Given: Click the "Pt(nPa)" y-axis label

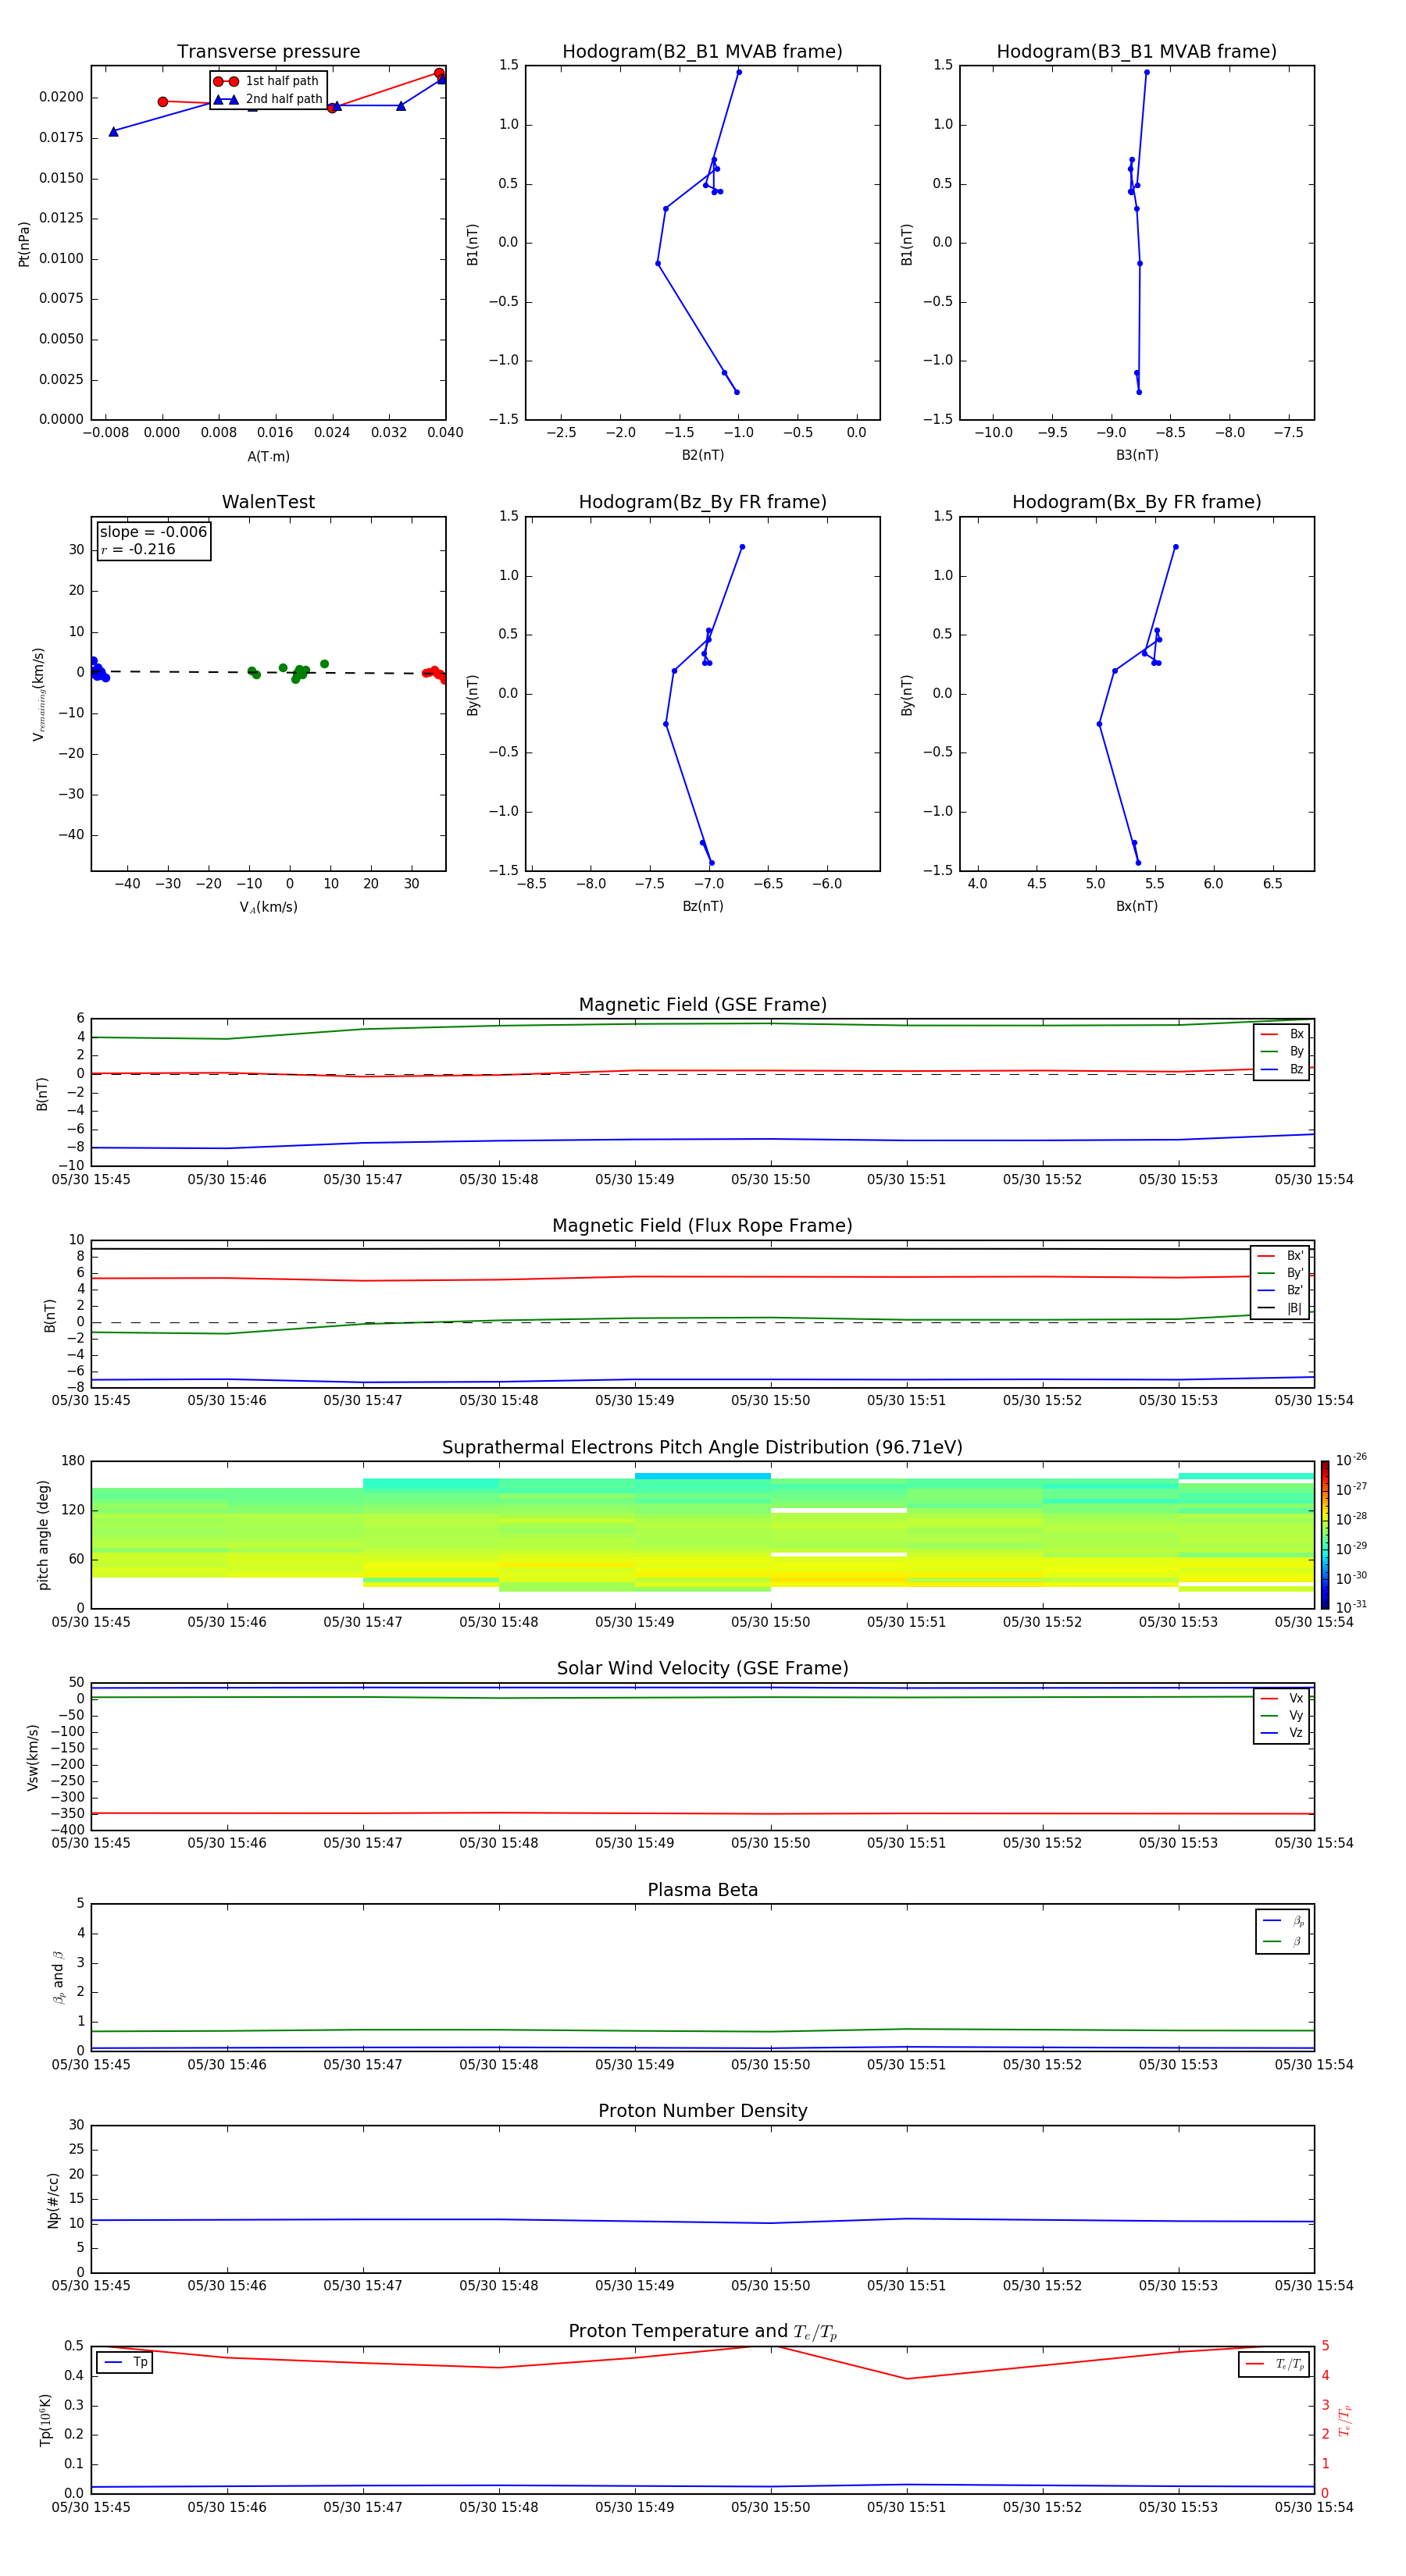Looking at the screenshot, I should click(x=24, y=244).
